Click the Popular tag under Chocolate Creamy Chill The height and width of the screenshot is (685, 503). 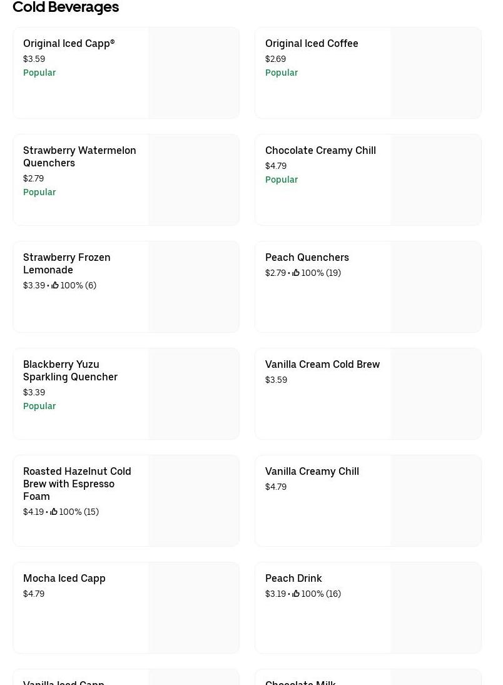click(x=282, y=180)
